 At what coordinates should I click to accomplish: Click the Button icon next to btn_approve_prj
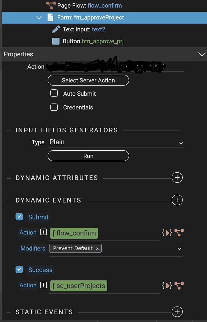click(x=56, y=41)
